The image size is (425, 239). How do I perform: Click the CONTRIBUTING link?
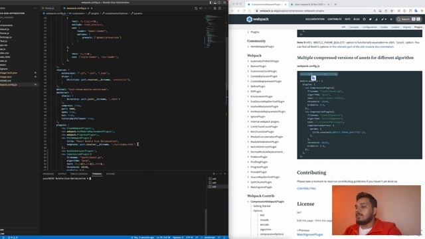click(x=306, y=189)
